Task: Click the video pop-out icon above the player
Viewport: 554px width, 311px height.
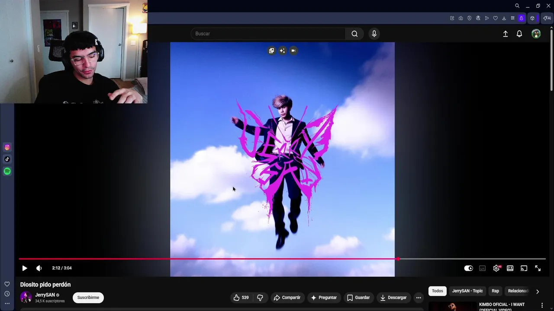Action: click(x=271, y=51)
